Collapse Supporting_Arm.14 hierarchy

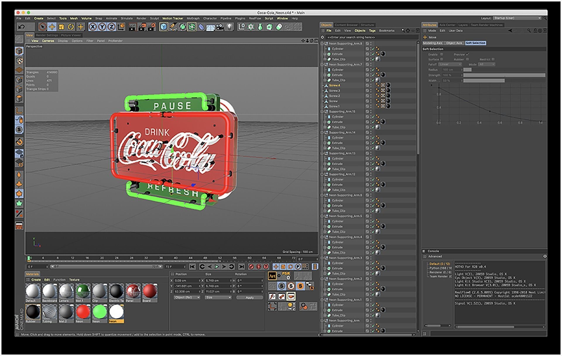322,132
